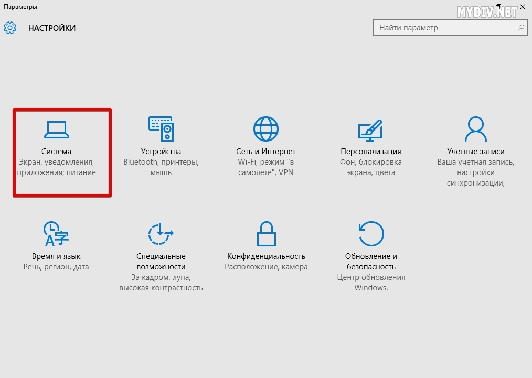This screenshot has height=378, width=532.
Task: Select the Время и язык label
Action: (56, 256)
